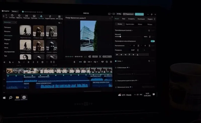
Task: Open the filter sort dropdown
Action: [x=60, y=23]
